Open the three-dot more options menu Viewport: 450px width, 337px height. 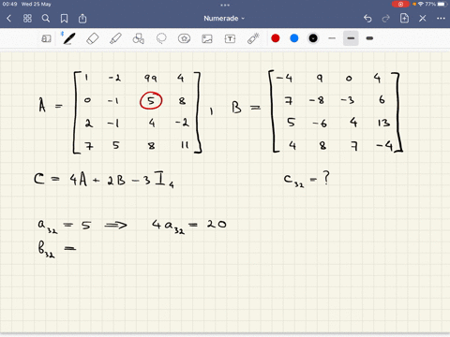441,19
